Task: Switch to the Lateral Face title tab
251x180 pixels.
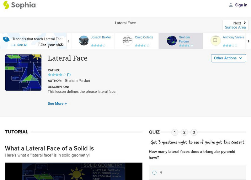Action: coord(125,23)
